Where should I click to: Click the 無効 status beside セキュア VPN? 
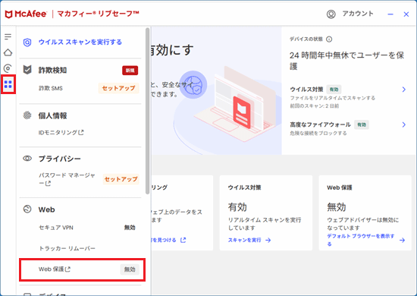(x=130, y=228)
